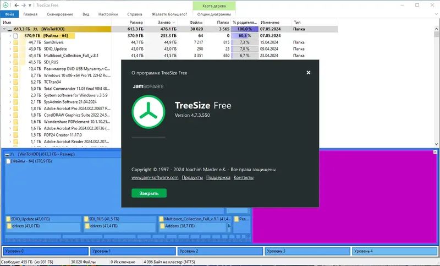Sort by the Изменено column header

[270, 22]
